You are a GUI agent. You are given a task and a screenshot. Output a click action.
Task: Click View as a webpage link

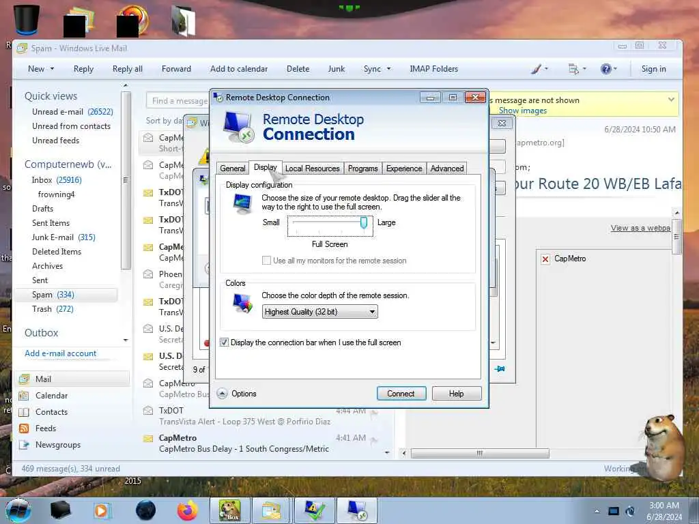640,228
